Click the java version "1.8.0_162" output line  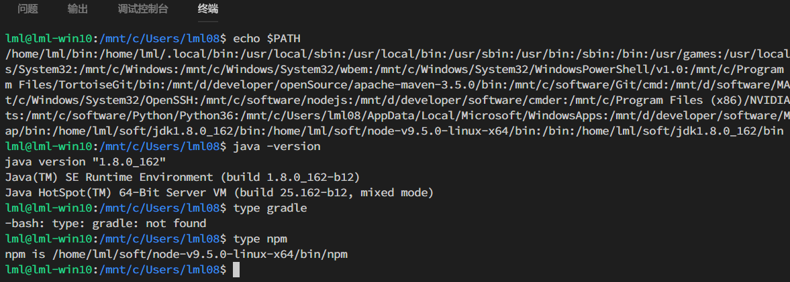(x=85, y=162)
